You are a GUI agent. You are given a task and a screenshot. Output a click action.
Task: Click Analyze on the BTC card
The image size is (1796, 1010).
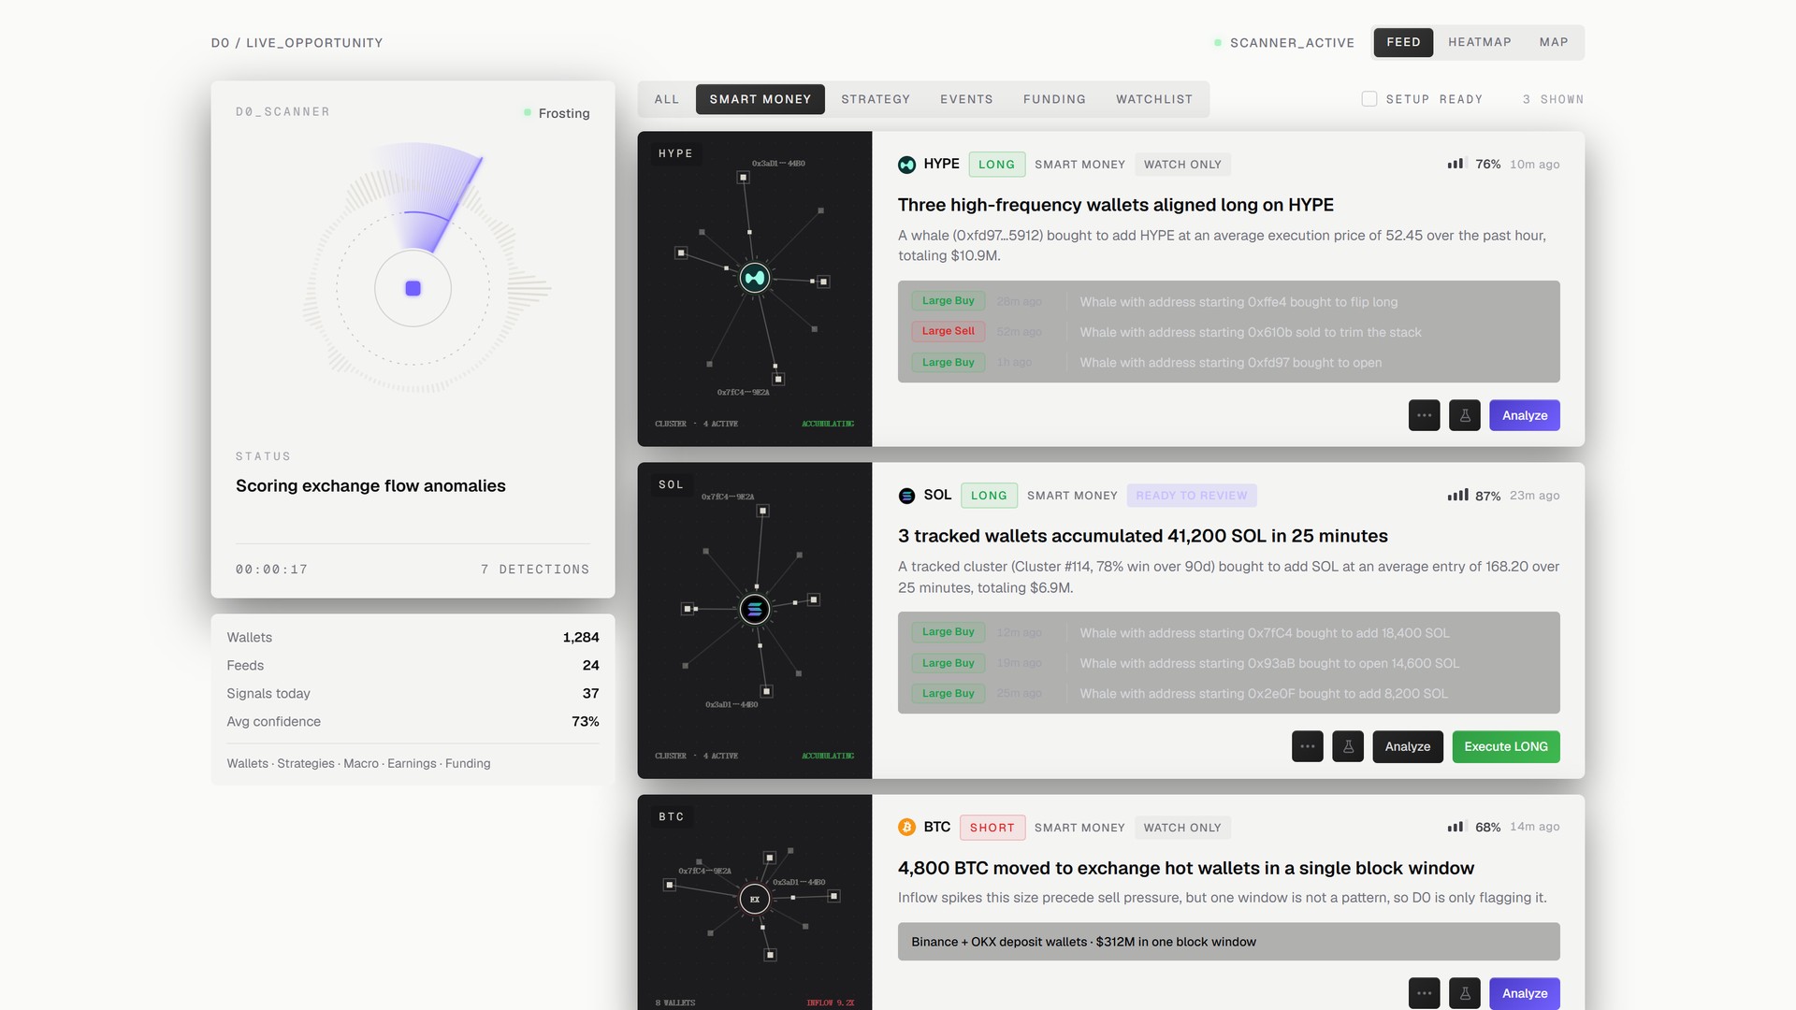tap(1525, 993)
